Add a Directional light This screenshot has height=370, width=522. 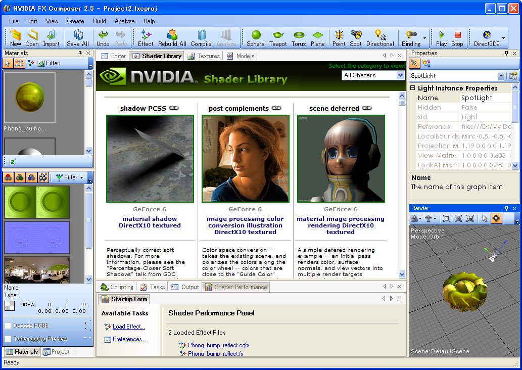pyautogui.click(x=380, y=35)
